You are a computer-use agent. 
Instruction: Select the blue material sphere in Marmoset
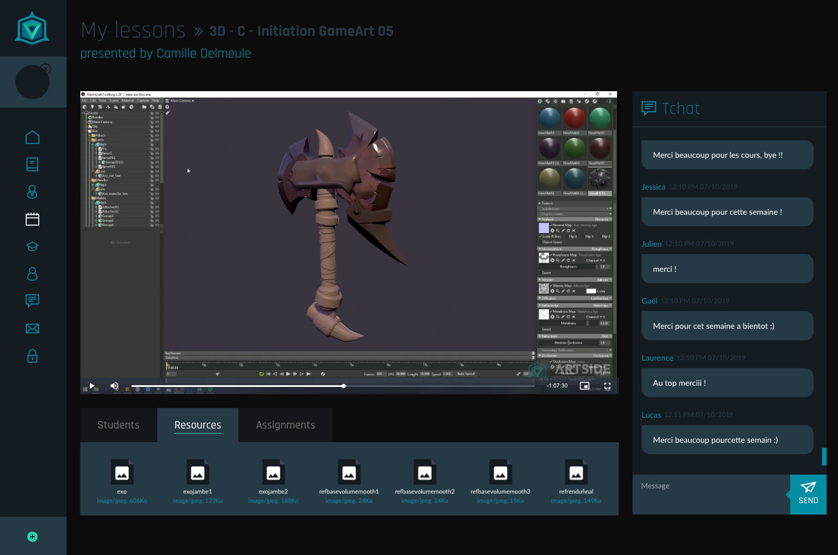tap(549, 118)
